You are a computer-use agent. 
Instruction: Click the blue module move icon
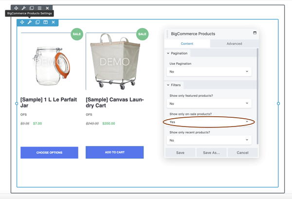22,22
